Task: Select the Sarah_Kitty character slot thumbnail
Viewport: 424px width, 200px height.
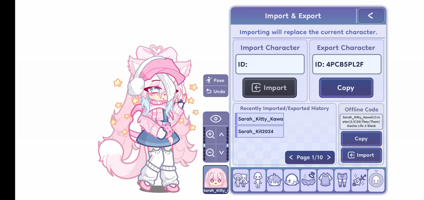Action: tap(216, 180)
